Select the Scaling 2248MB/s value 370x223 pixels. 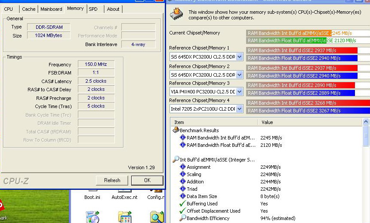click(271, 174)
